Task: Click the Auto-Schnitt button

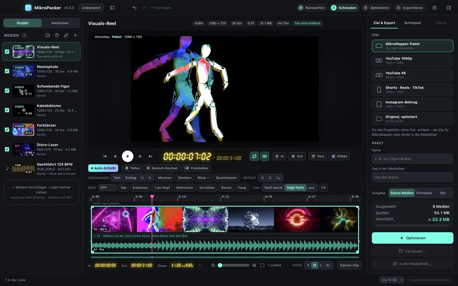Action: coord(103,168)
